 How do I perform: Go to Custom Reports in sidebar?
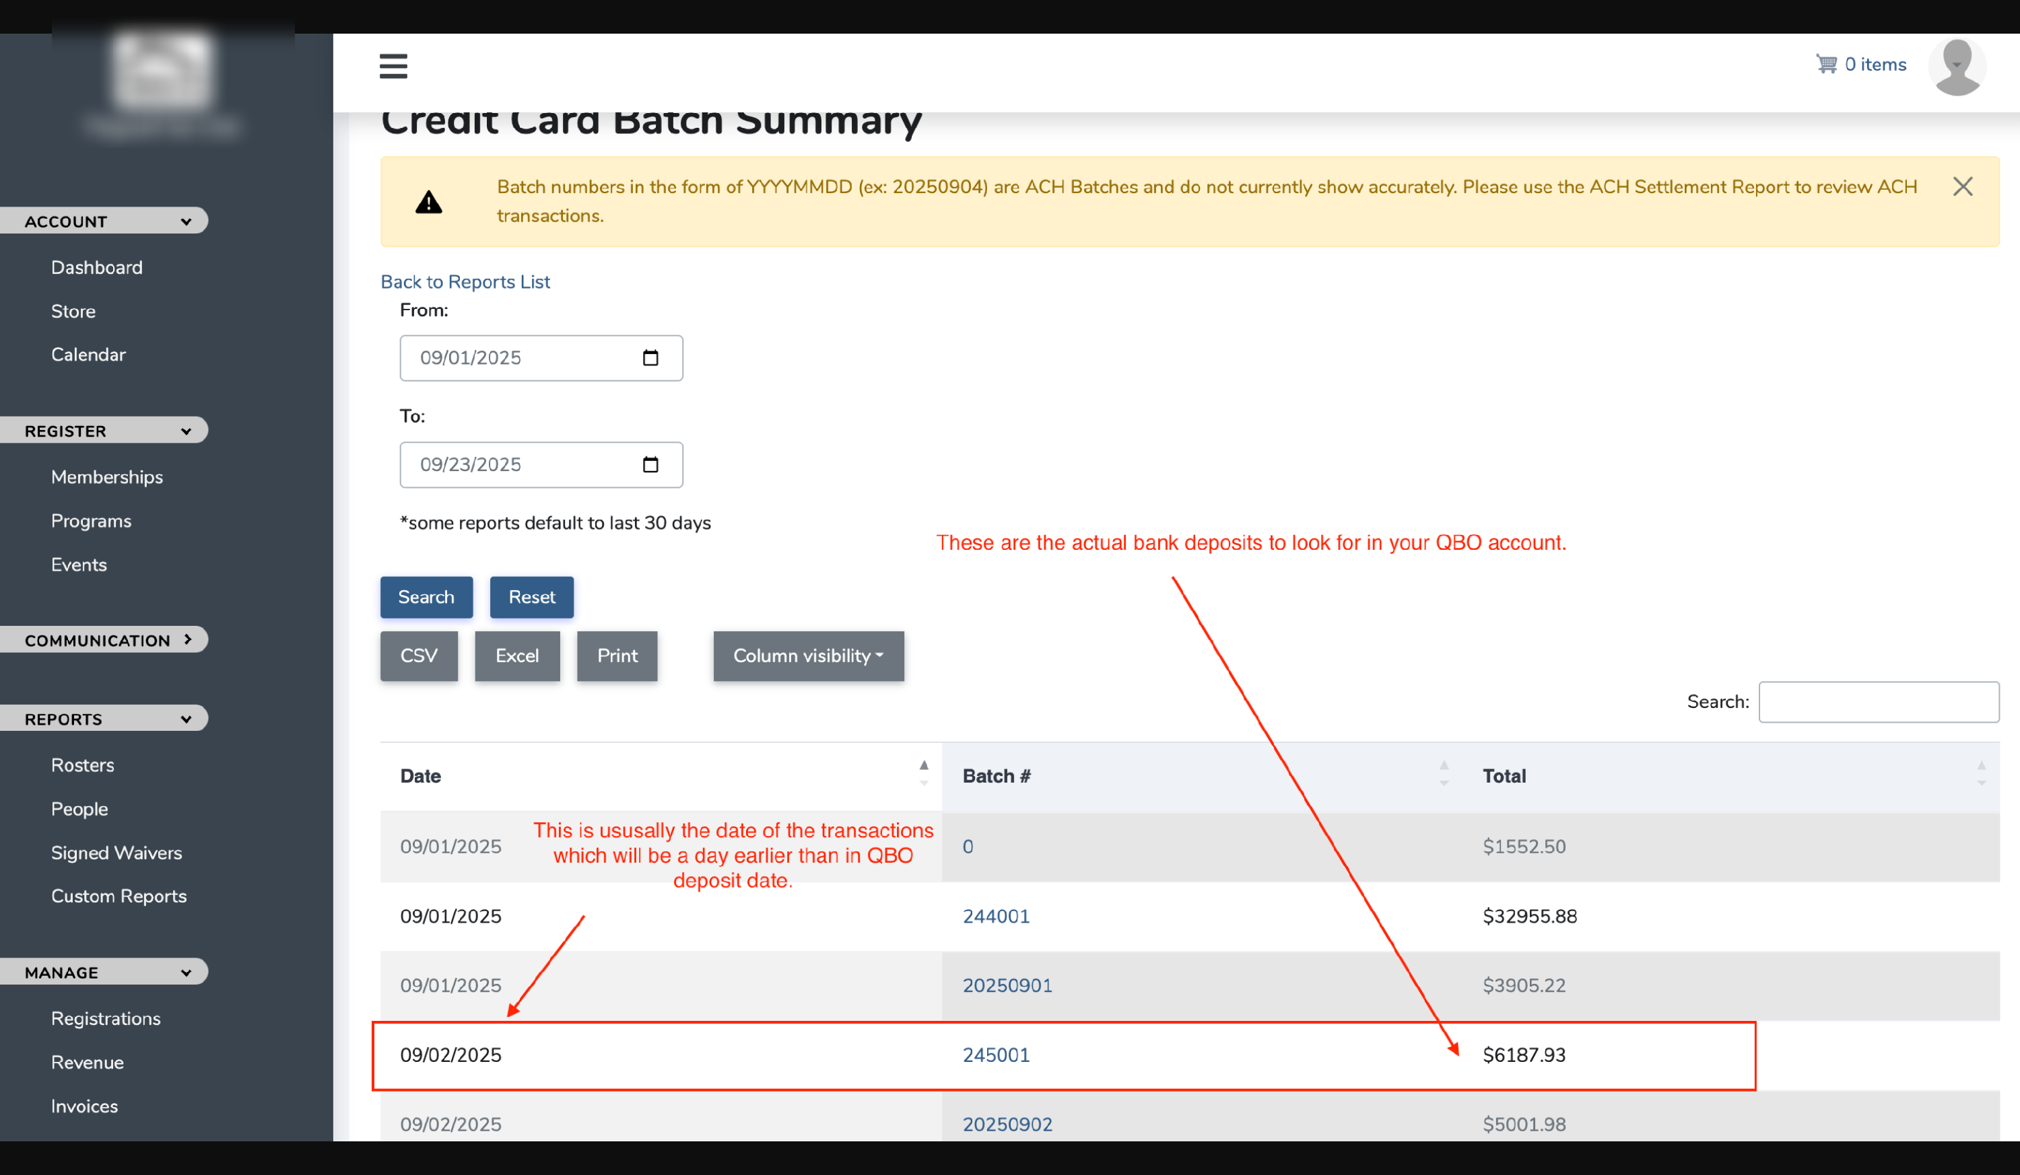119,896
